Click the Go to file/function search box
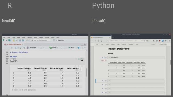The height and width of the screenshot is (97, 173). [x=41, y=40]
